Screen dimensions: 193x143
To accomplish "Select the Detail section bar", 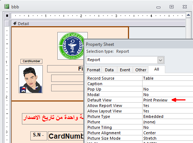I will pyautogui.click(x=98, y=24).
